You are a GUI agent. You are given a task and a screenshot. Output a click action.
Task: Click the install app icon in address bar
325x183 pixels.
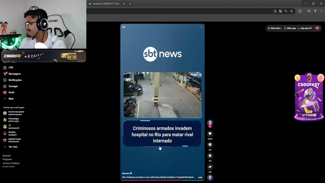coord(275,11)
